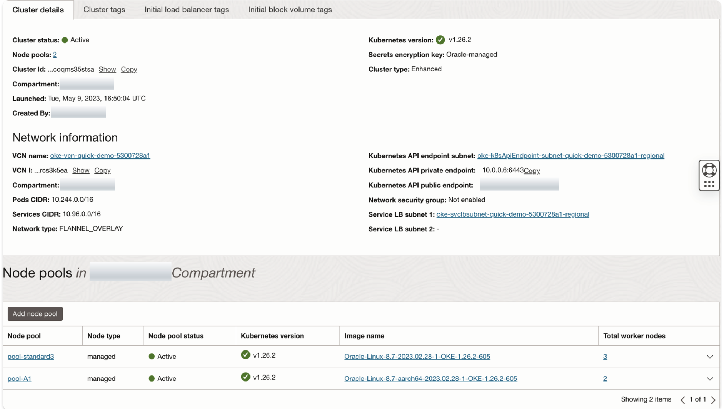The height and width of the screenshot is (409, 722).
Task: Click the green check next to Kubernetes version
Action: [x=441, y=40]
